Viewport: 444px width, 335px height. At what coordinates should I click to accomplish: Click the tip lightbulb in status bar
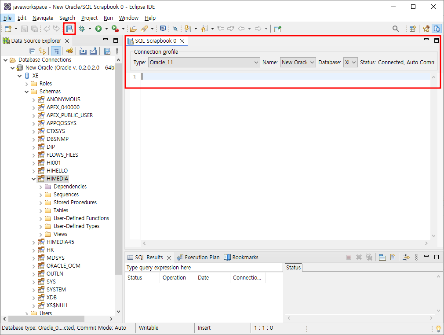pos(438,329)
